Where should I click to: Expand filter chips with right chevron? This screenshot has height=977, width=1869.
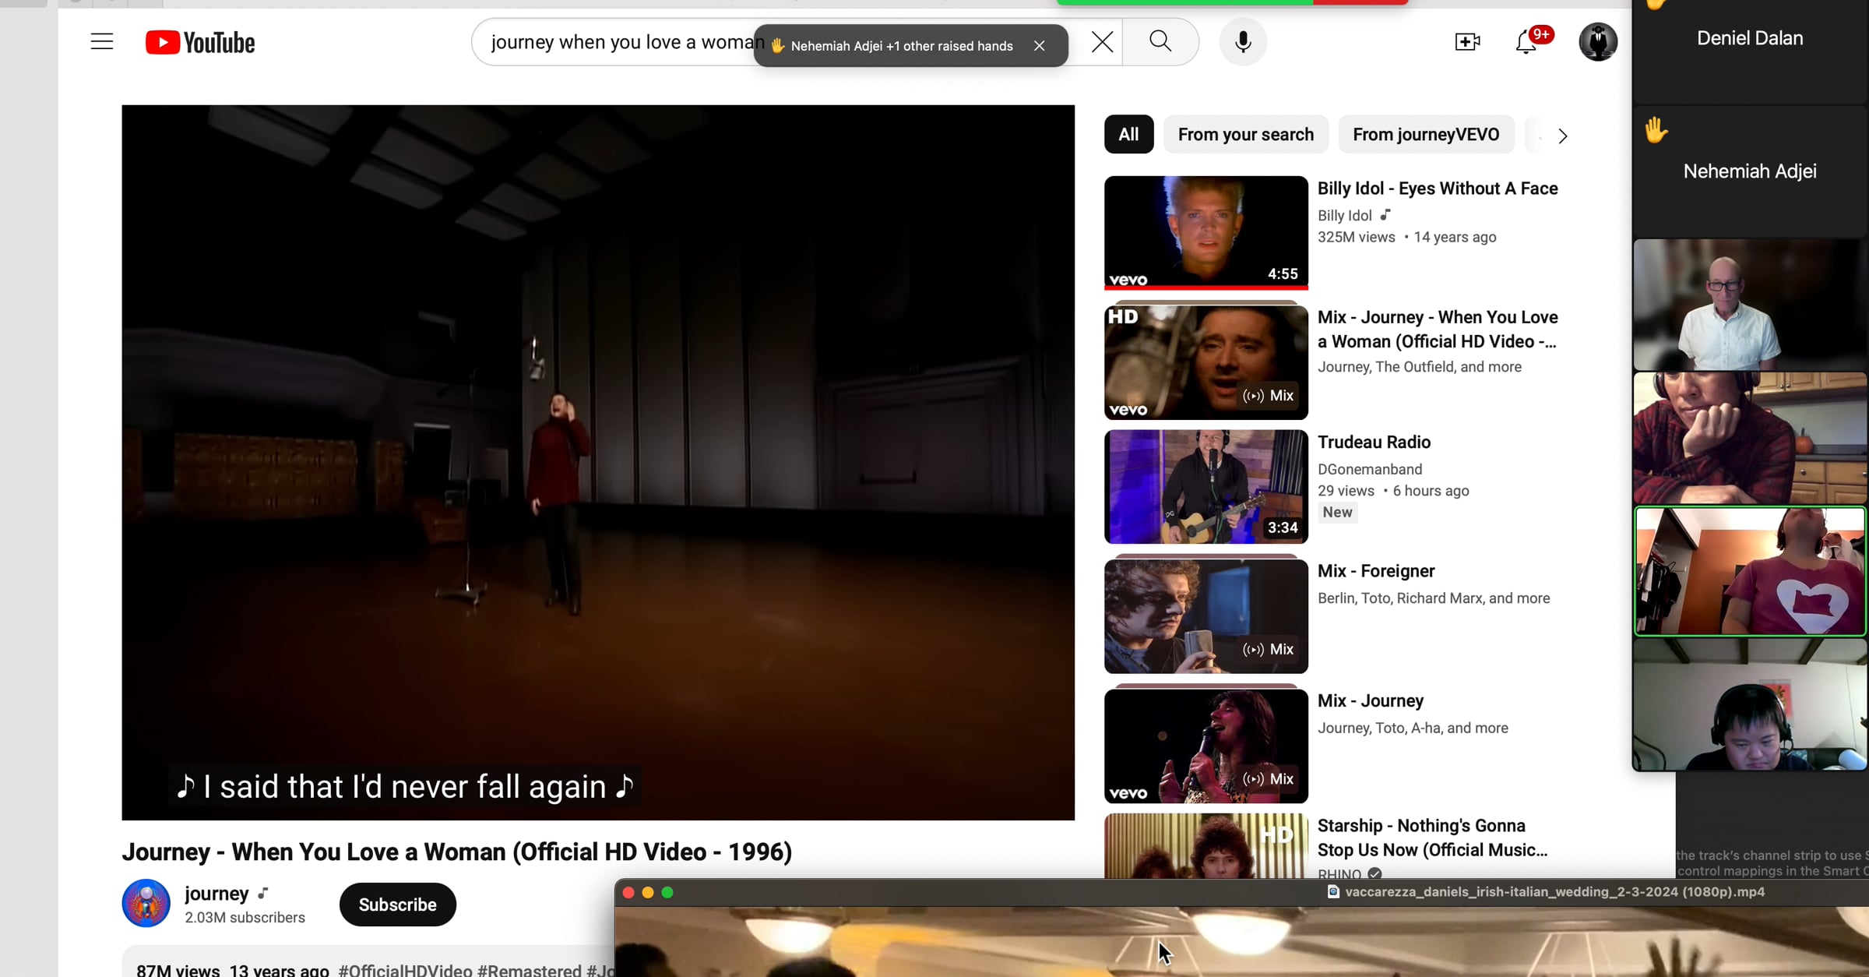(1562, 136)
